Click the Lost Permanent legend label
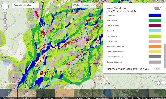166x99 pixels. (x=113, y=26)
